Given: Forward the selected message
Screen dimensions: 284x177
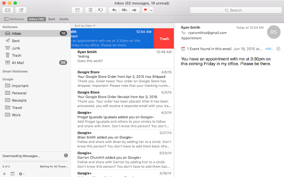Looking at the screenshot, I should click(134, 10).
